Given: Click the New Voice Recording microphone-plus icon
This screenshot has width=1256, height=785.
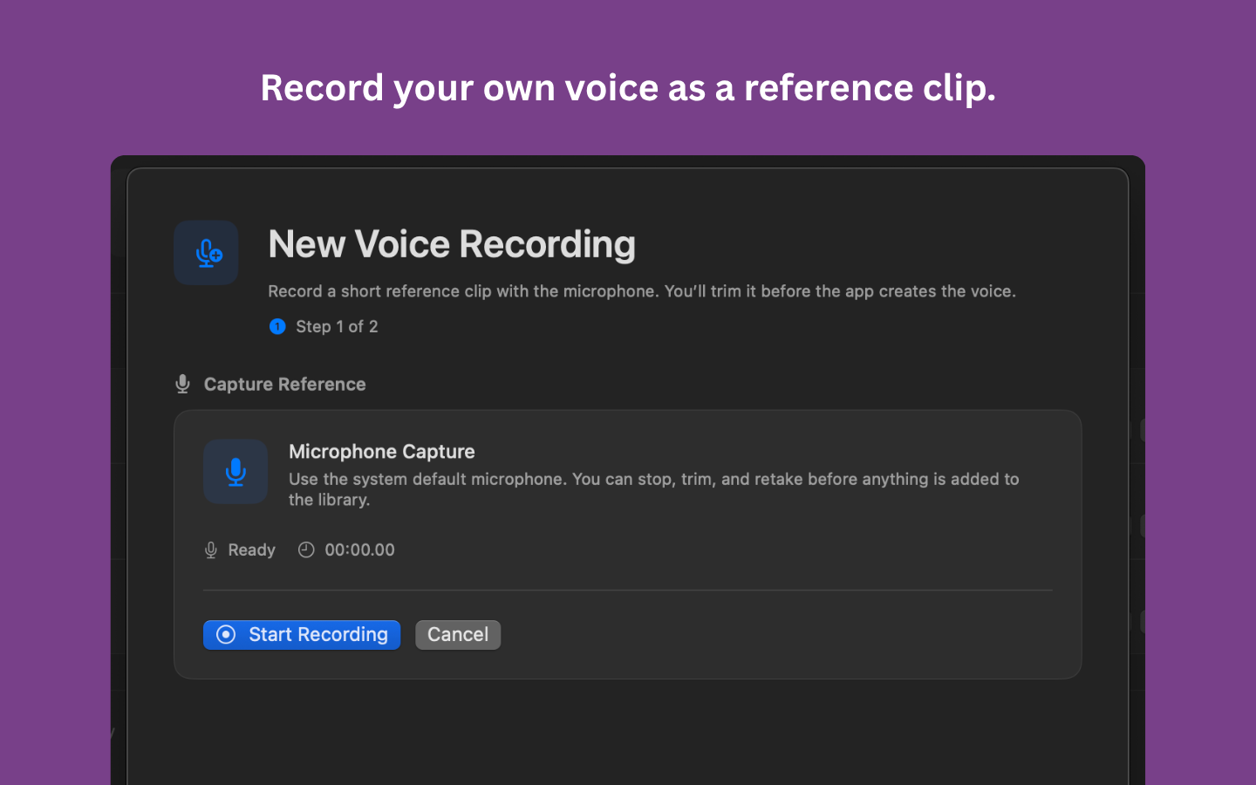Looking at the screenshot, I should pyautogui.click(x=206, y=253).
